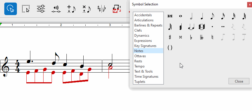Click the delete note toolbar icon
252x111 pixels.
click(x=86, y=9)
